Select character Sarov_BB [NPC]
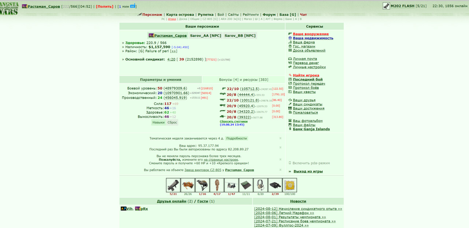 click(x=240, y=36)
